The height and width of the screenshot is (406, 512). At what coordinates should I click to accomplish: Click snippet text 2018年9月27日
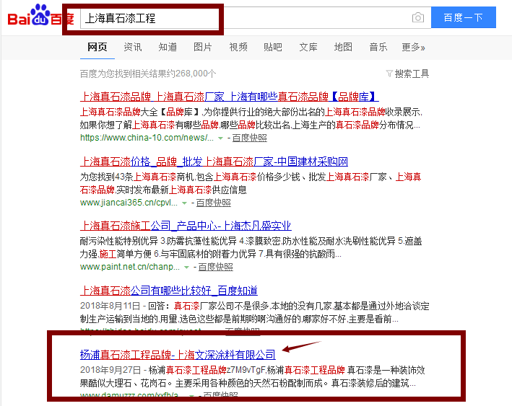pyautogui.click(x=110, y=370)
